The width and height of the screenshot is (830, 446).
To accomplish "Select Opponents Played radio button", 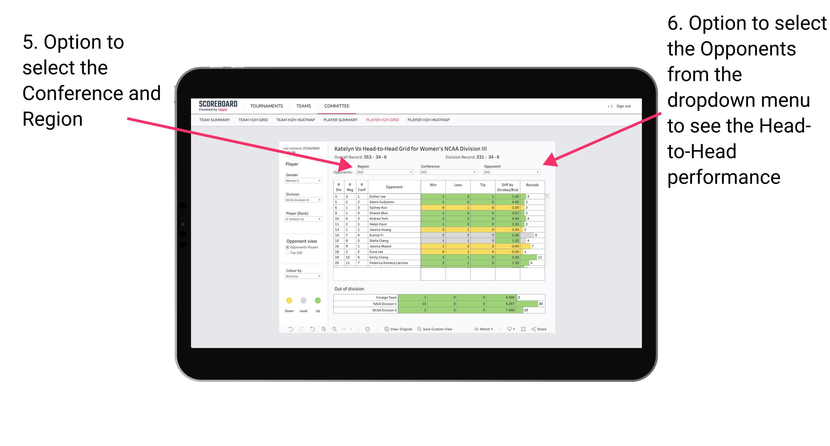I will [286, 247].
